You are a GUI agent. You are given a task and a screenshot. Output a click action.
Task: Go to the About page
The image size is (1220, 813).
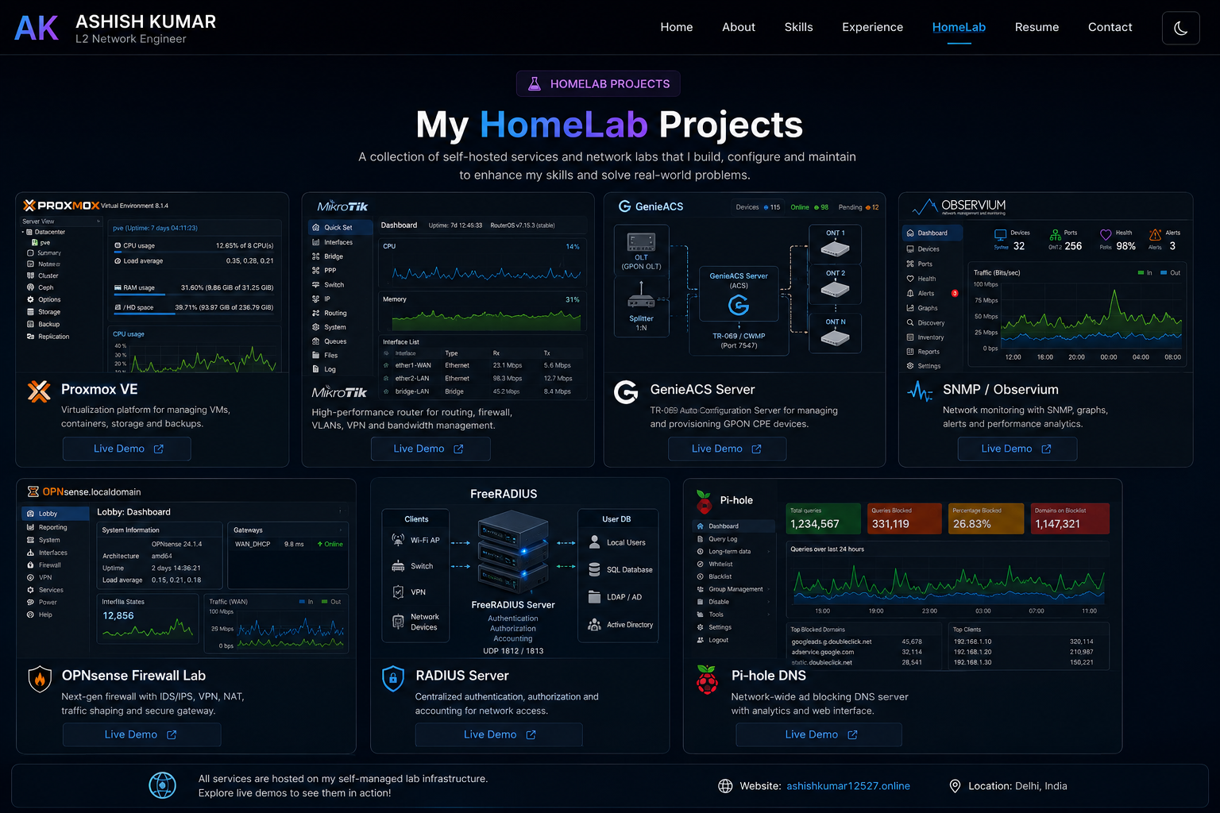pyautogui.click(x=739, y=27)
